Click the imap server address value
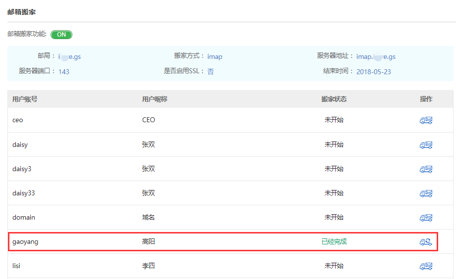The height and width of the screenshot is (279, 456). pos(376,56)
